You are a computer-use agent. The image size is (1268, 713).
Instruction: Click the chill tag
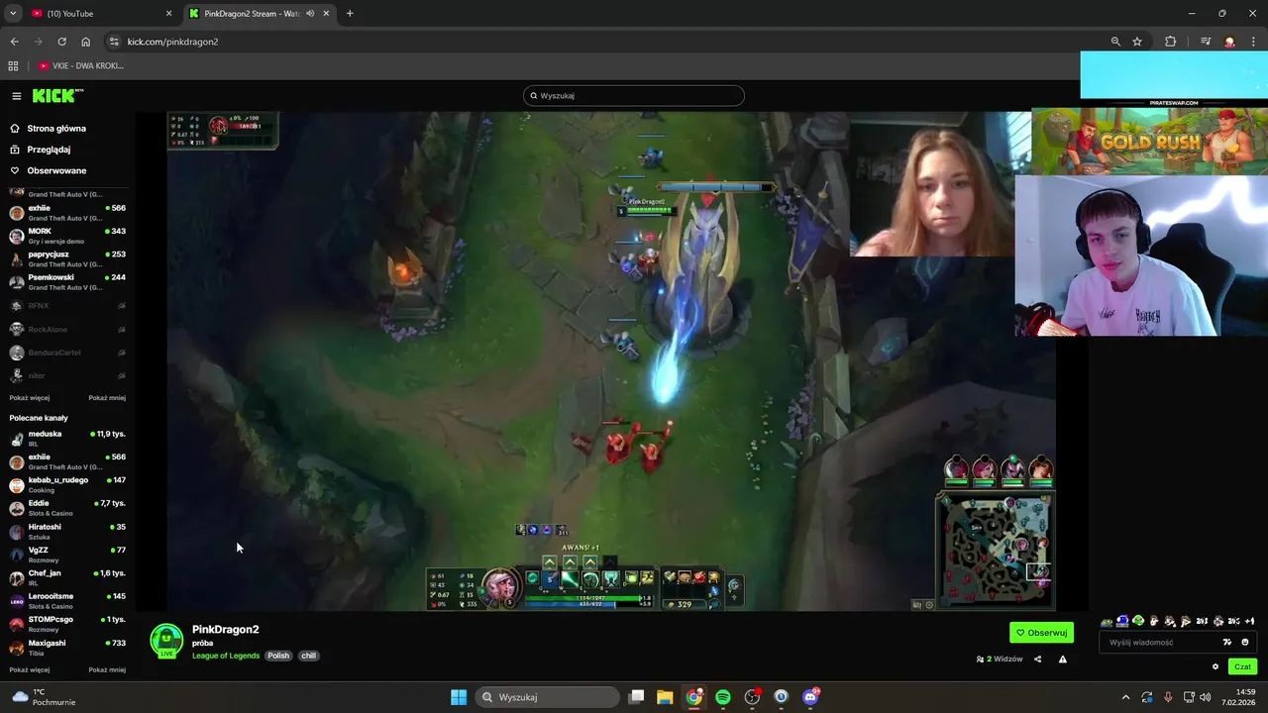pos(308,656)
